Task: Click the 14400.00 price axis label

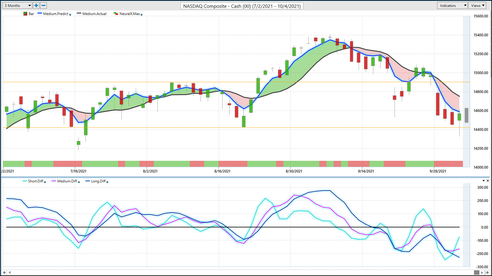Action: tap(481, 130)
